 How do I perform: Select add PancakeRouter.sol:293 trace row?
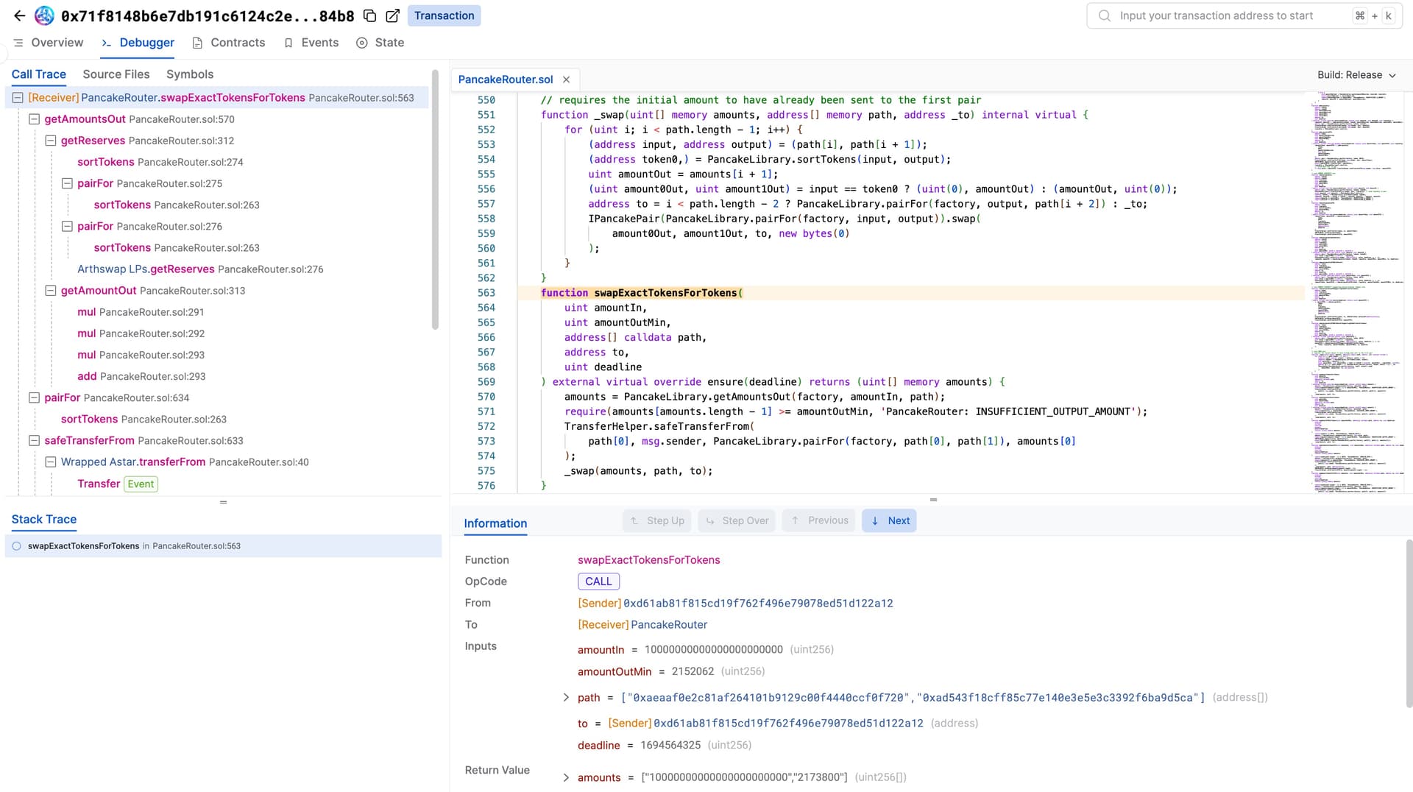click(x=141, y=376)
